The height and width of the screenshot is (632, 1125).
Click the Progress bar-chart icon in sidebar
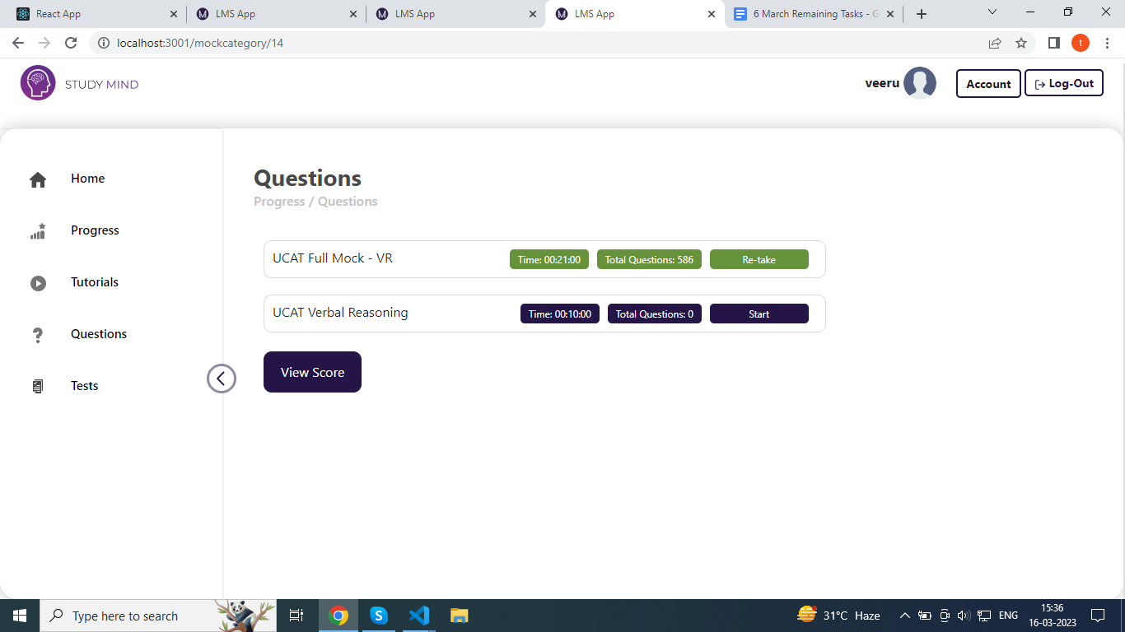(x=38, y=231)
